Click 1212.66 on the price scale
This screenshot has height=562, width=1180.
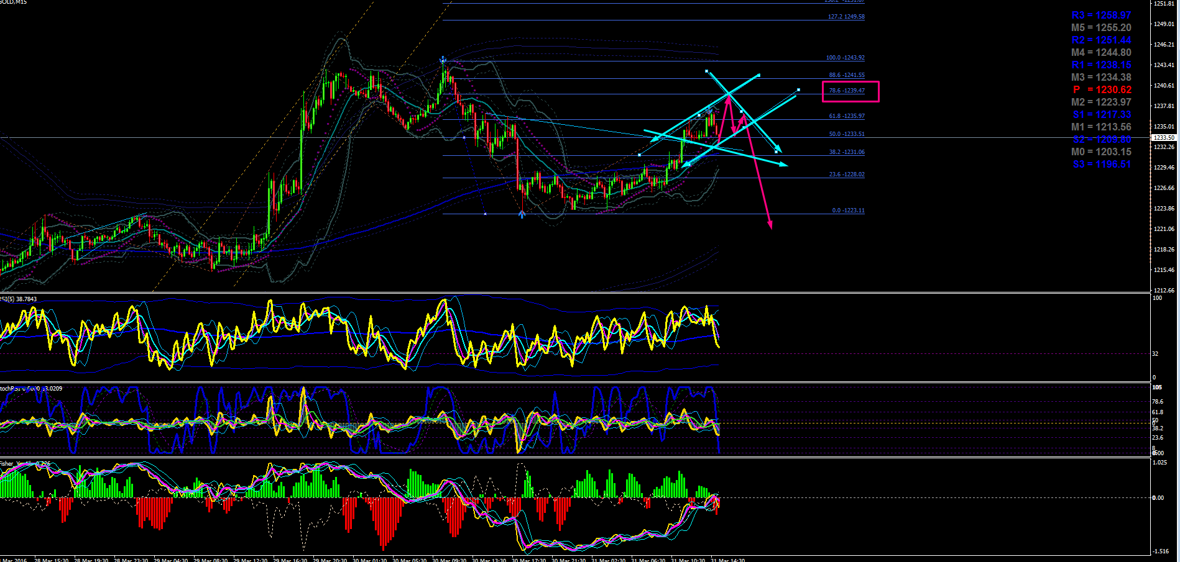point(1164,291)
